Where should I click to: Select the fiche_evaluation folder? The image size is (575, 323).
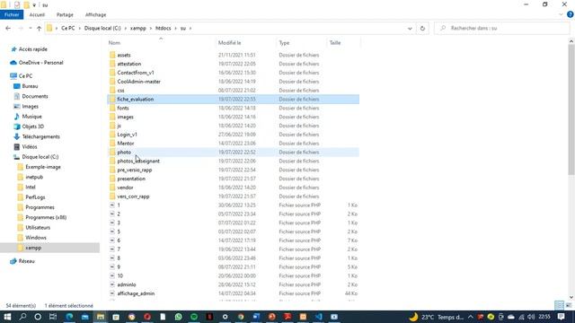coord(136,100)
